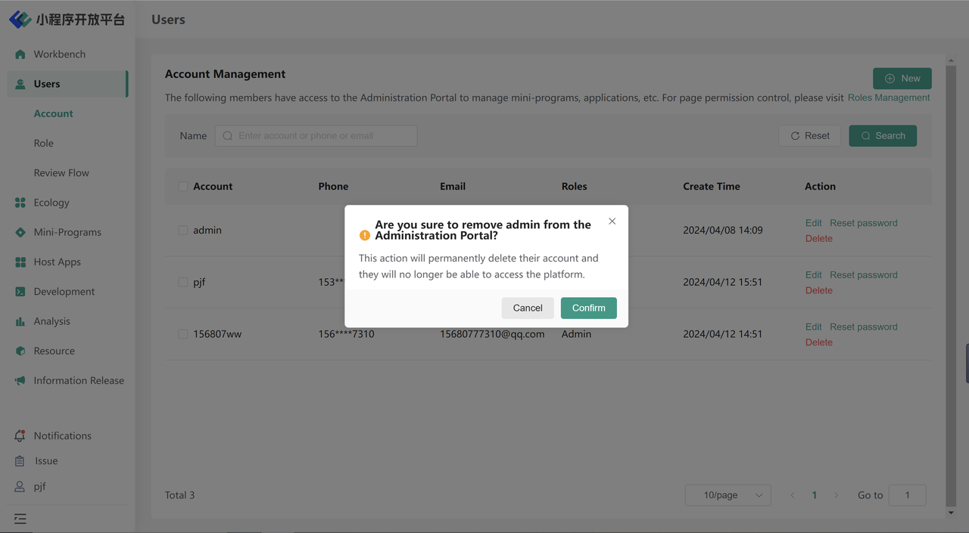Cancel the removal dialog
The width and height of the screenshot is (969, 533).
click(528, 308)
